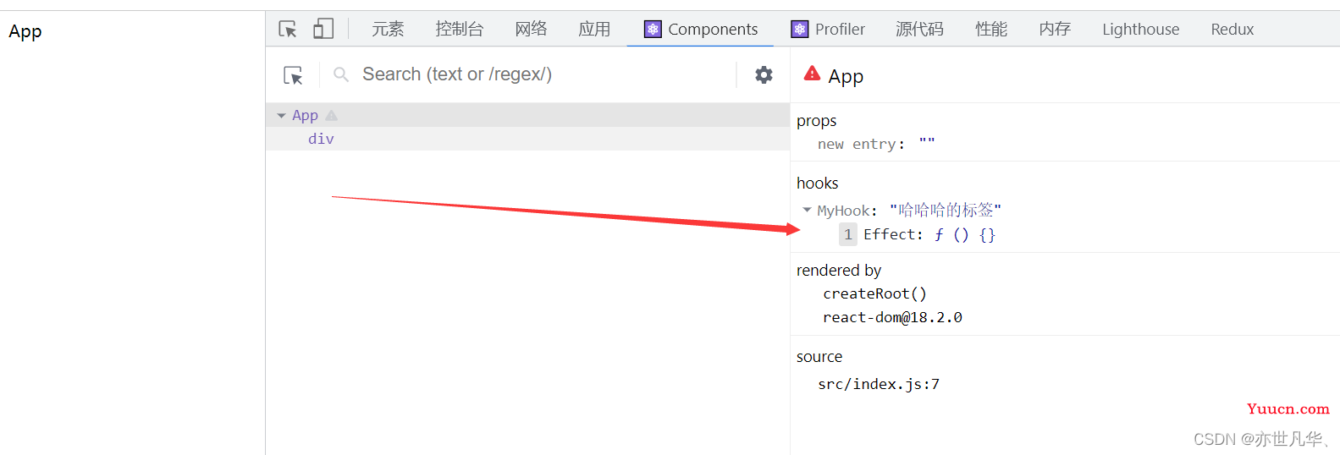Screen dimensions: 1340x455
Task: Open the 控制台 tab
Action: [459, 29]
